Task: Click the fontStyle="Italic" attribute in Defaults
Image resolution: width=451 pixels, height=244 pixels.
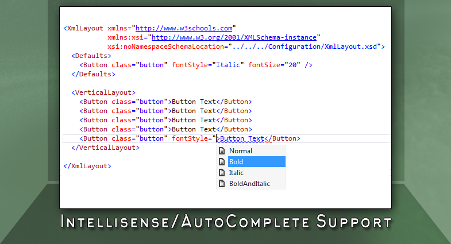Action: (207, 65)
